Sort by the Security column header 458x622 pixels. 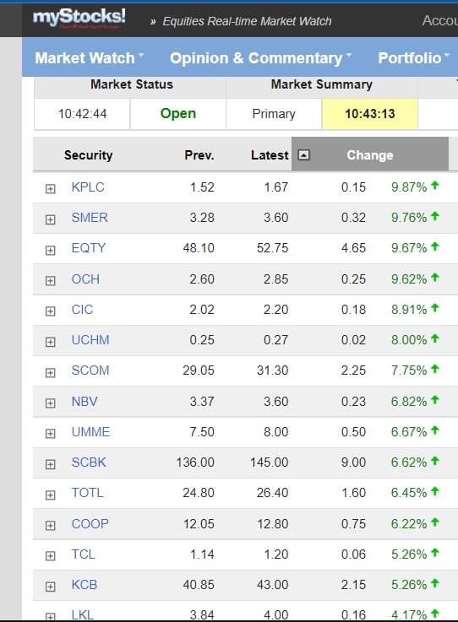88,154
